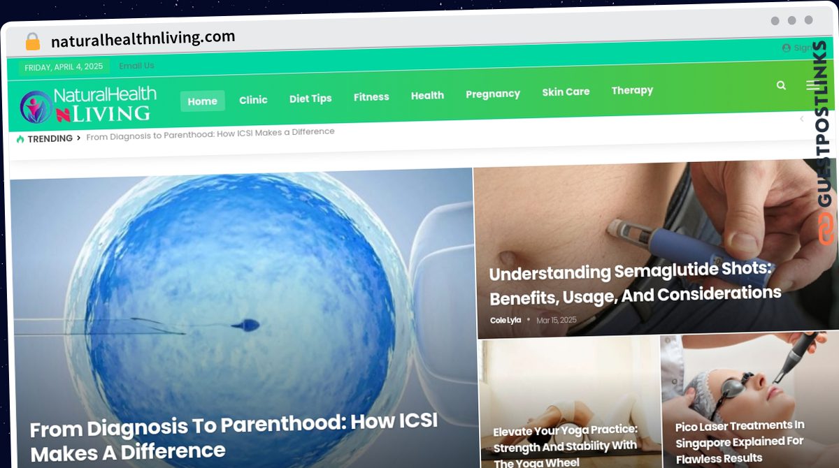Open the Pregnancy menu item
This screenshot has width=839, height=468.
click(x=493, y=94)
